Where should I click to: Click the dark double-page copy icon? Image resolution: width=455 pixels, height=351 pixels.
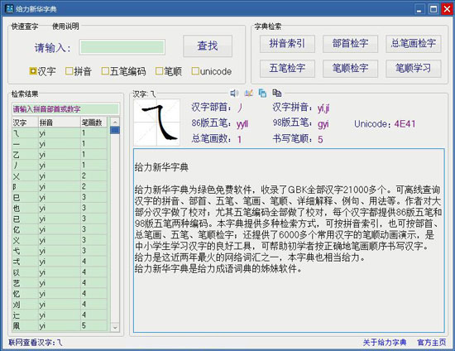tap(277, 93)
